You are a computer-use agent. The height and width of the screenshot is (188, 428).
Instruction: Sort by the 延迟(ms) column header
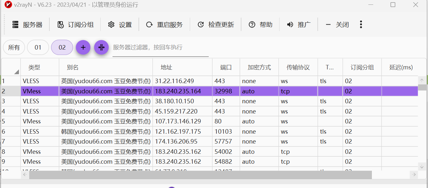(401, 67)
